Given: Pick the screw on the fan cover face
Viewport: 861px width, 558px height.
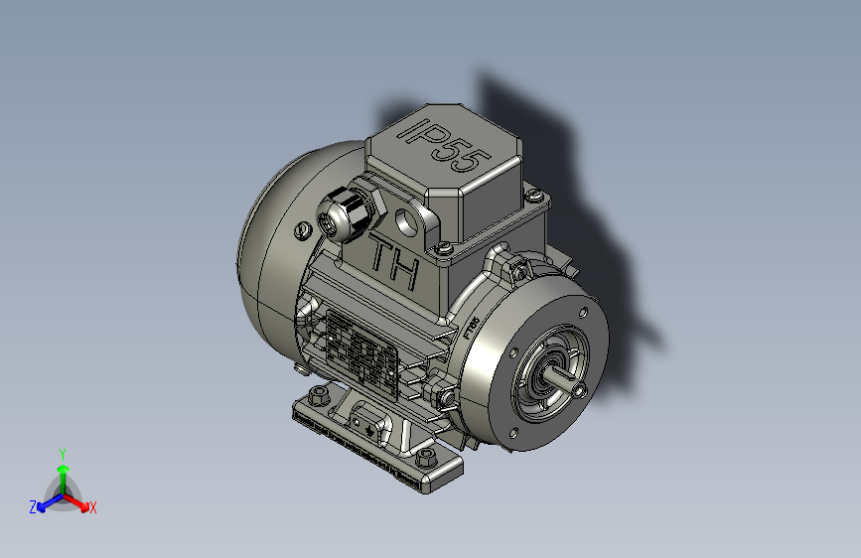Looking at the screenshot, I should (303, 229).
